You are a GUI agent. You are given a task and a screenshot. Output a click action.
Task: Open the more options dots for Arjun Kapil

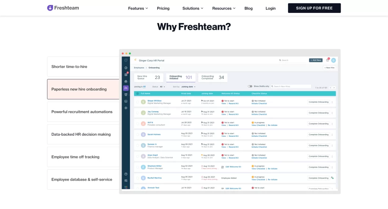[332, 156]
